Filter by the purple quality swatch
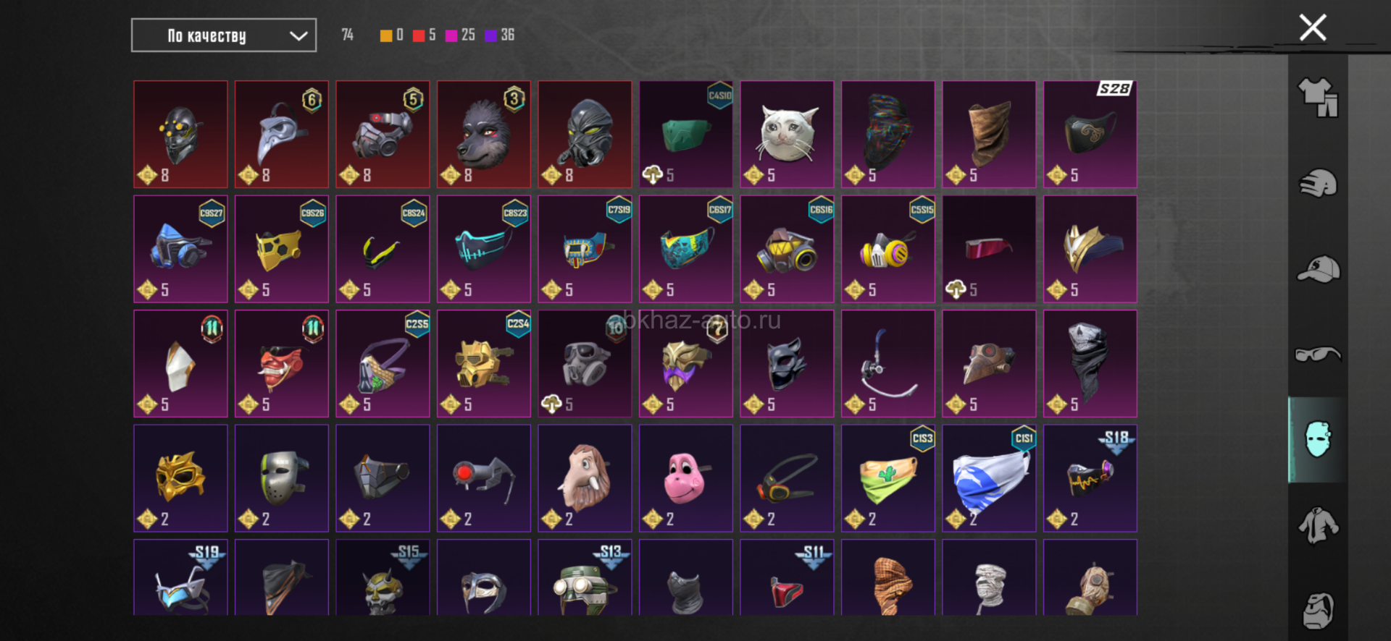The width and height of the screenshot is (1391, 641). pos(491,35)
